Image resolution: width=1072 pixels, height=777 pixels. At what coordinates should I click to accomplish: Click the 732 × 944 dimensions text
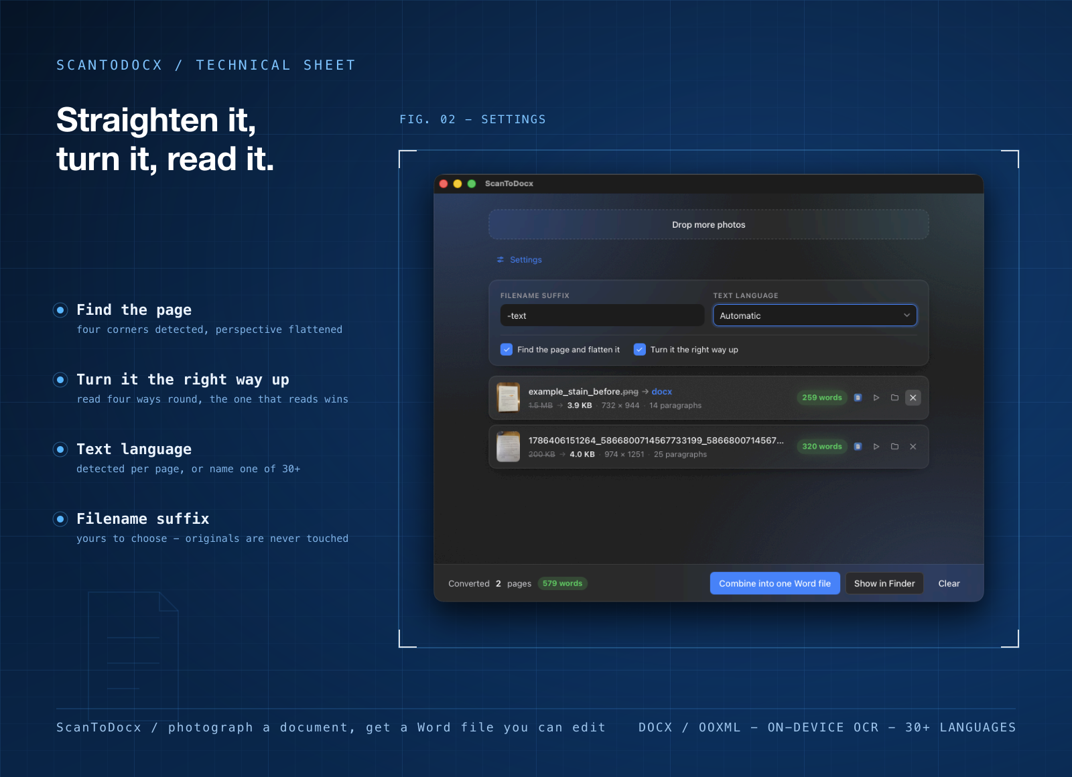point(620,406)
